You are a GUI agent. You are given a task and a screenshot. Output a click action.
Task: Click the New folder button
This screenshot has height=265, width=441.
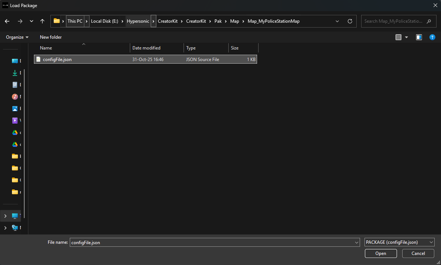click(51, 37)
